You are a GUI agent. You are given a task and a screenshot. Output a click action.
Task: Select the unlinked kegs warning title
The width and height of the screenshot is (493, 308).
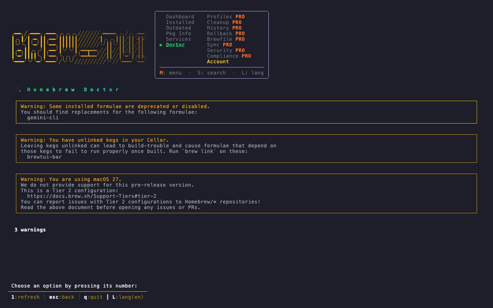click(x=94, y=140)
